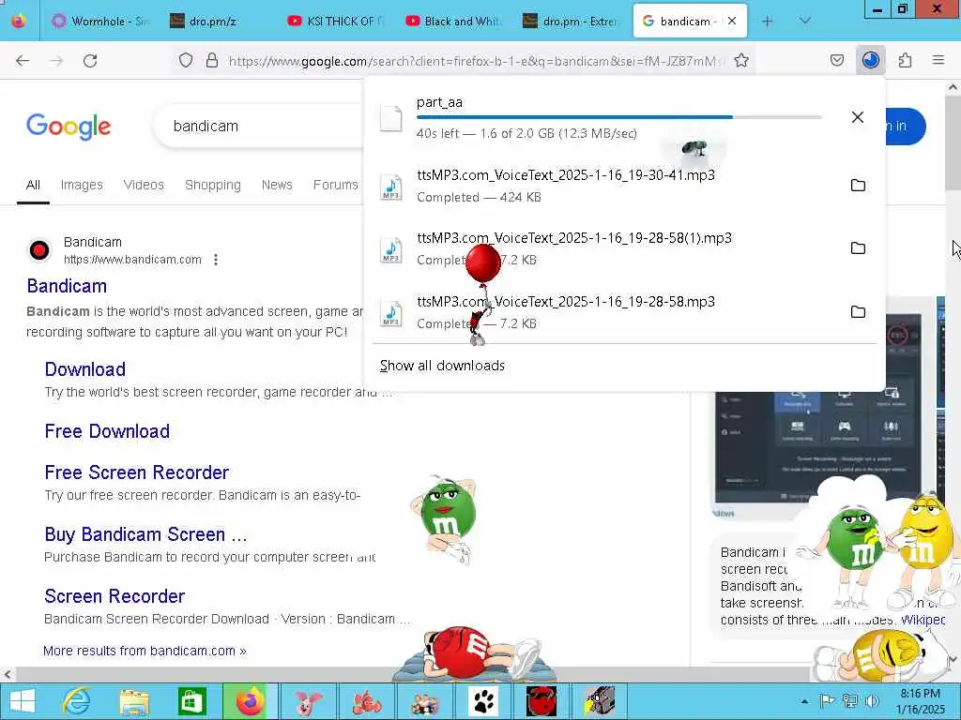This screenshot has width=961, height=720.
Task: Select the Images search filter
Action: [x=82, y=185]
